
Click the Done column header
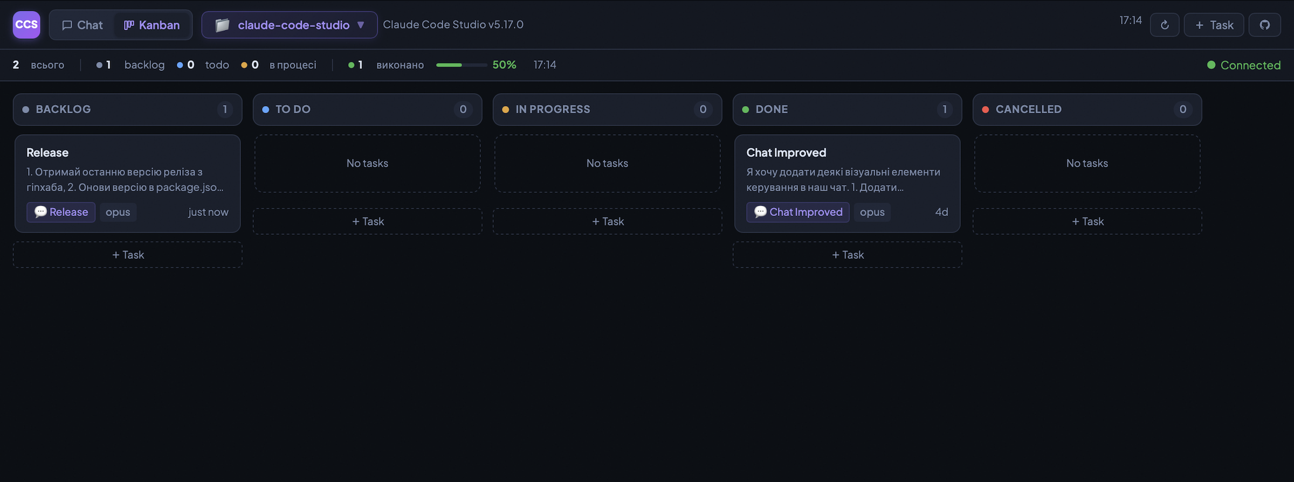(848, 109)
